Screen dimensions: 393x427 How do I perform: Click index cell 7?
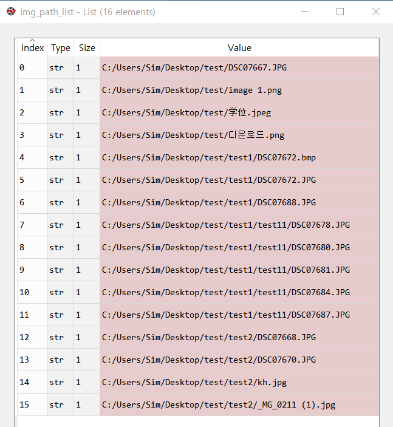click(32, 225)
